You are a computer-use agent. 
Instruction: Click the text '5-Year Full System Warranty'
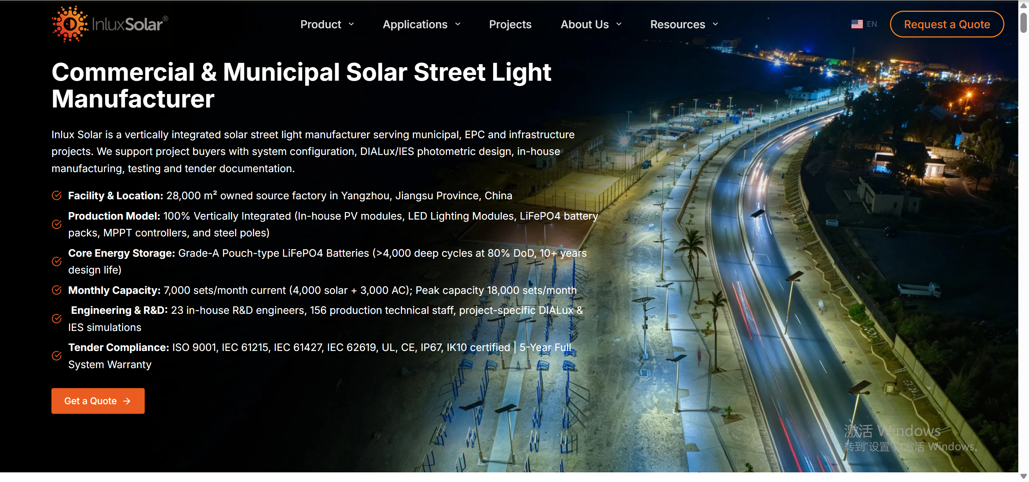319,356
